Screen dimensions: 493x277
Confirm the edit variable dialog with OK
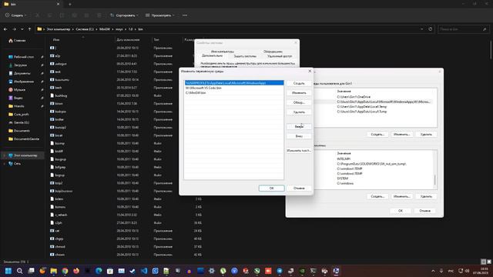272,188
